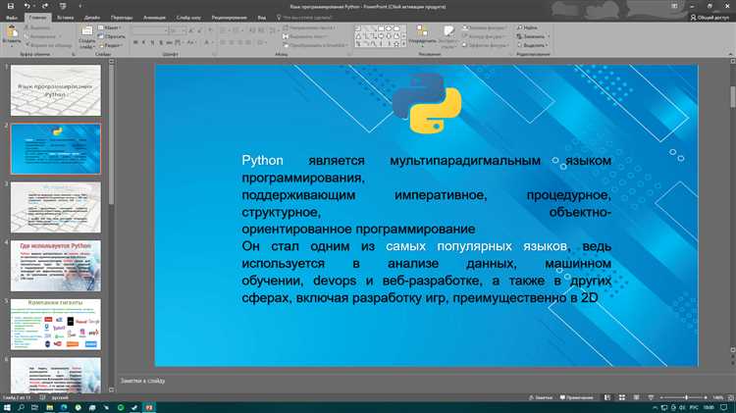This screenshot has height=413, width=736.
Task: Start slideshow from the quick access toolbar
Action: click(x=63, y=6)
